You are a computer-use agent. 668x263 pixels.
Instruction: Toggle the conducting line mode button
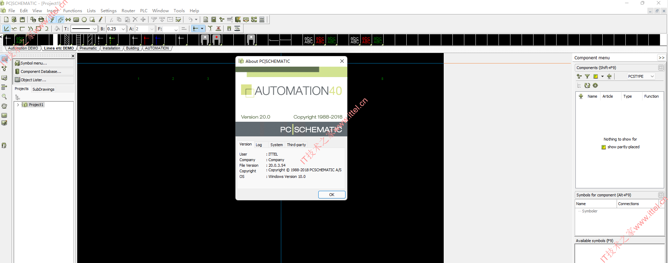pos(196,29)
